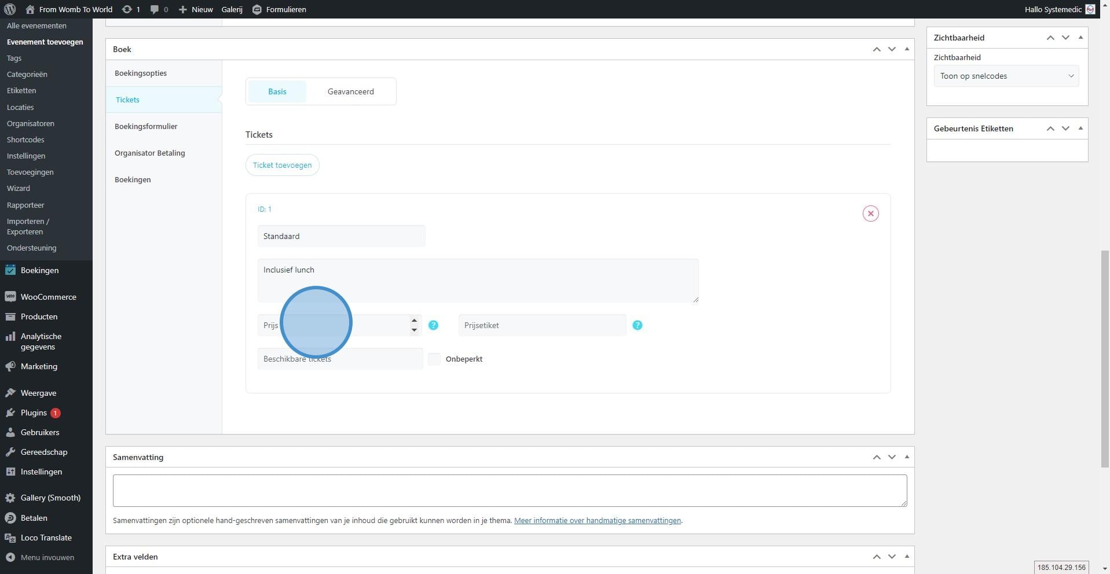The width and height of the screenshot is (1110, 574).
Task: Increase price with the stepper up arrow
Action: pyautogui.click(x=414, y=321)
